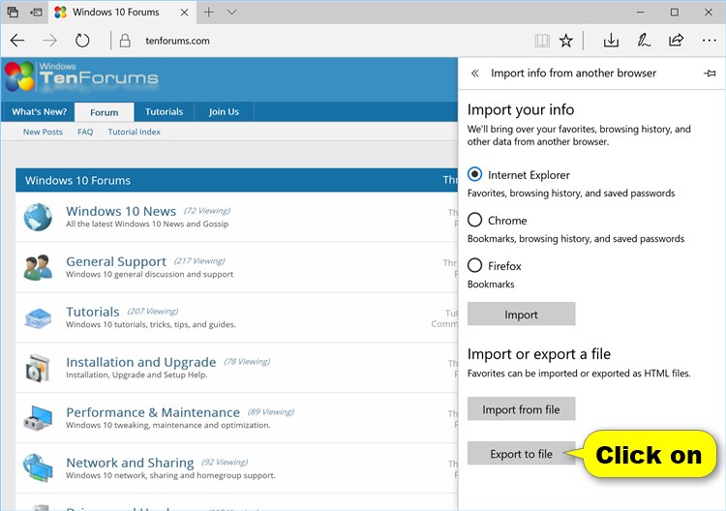Open the Forum tab
Viewport: 726px width, 511px height.
click(x=105, y=112)
